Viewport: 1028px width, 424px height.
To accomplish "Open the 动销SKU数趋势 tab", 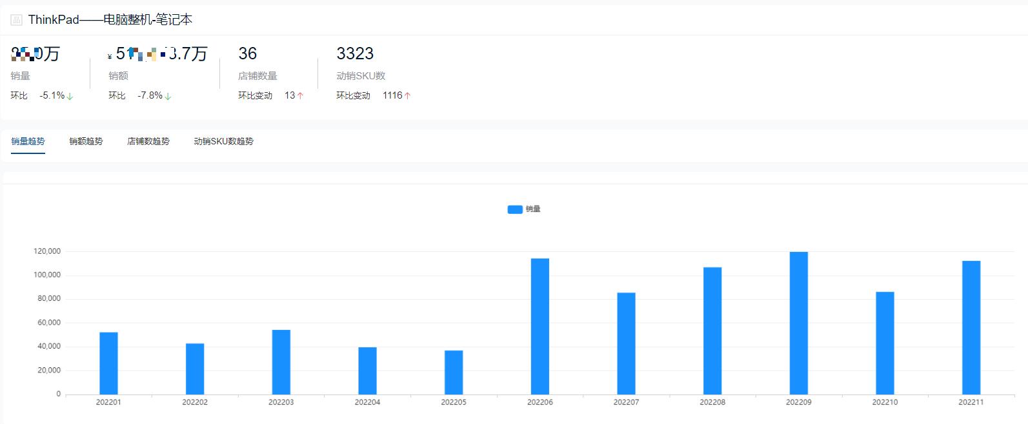I will (x=224, y=141).
